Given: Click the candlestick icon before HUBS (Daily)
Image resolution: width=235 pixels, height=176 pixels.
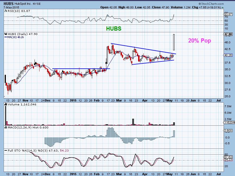Looking at the screenshot, I should point(6,34).
